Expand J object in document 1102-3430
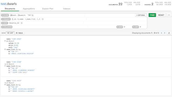 click(x=5, y=64)
